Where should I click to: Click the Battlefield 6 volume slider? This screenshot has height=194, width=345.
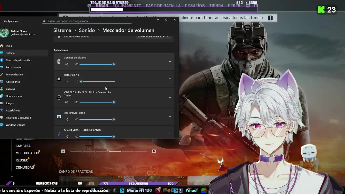click(x=97, y=81)
